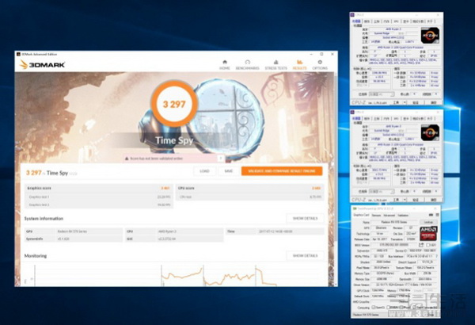The height and width of the screenshot is (325, 475).
Task: Click the CPU test row
Action: point(249,197)
